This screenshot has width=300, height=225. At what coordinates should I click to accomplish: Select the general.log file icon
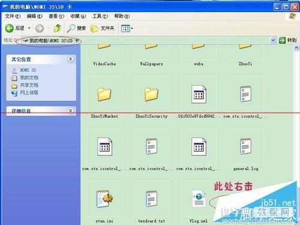pos(245,146)
